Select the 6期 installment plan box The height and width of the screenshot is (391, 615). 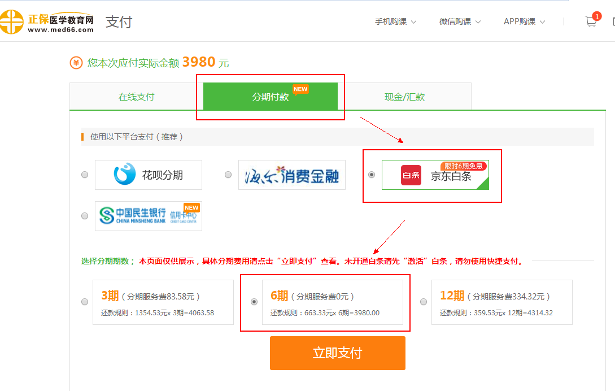coord(332,302)
